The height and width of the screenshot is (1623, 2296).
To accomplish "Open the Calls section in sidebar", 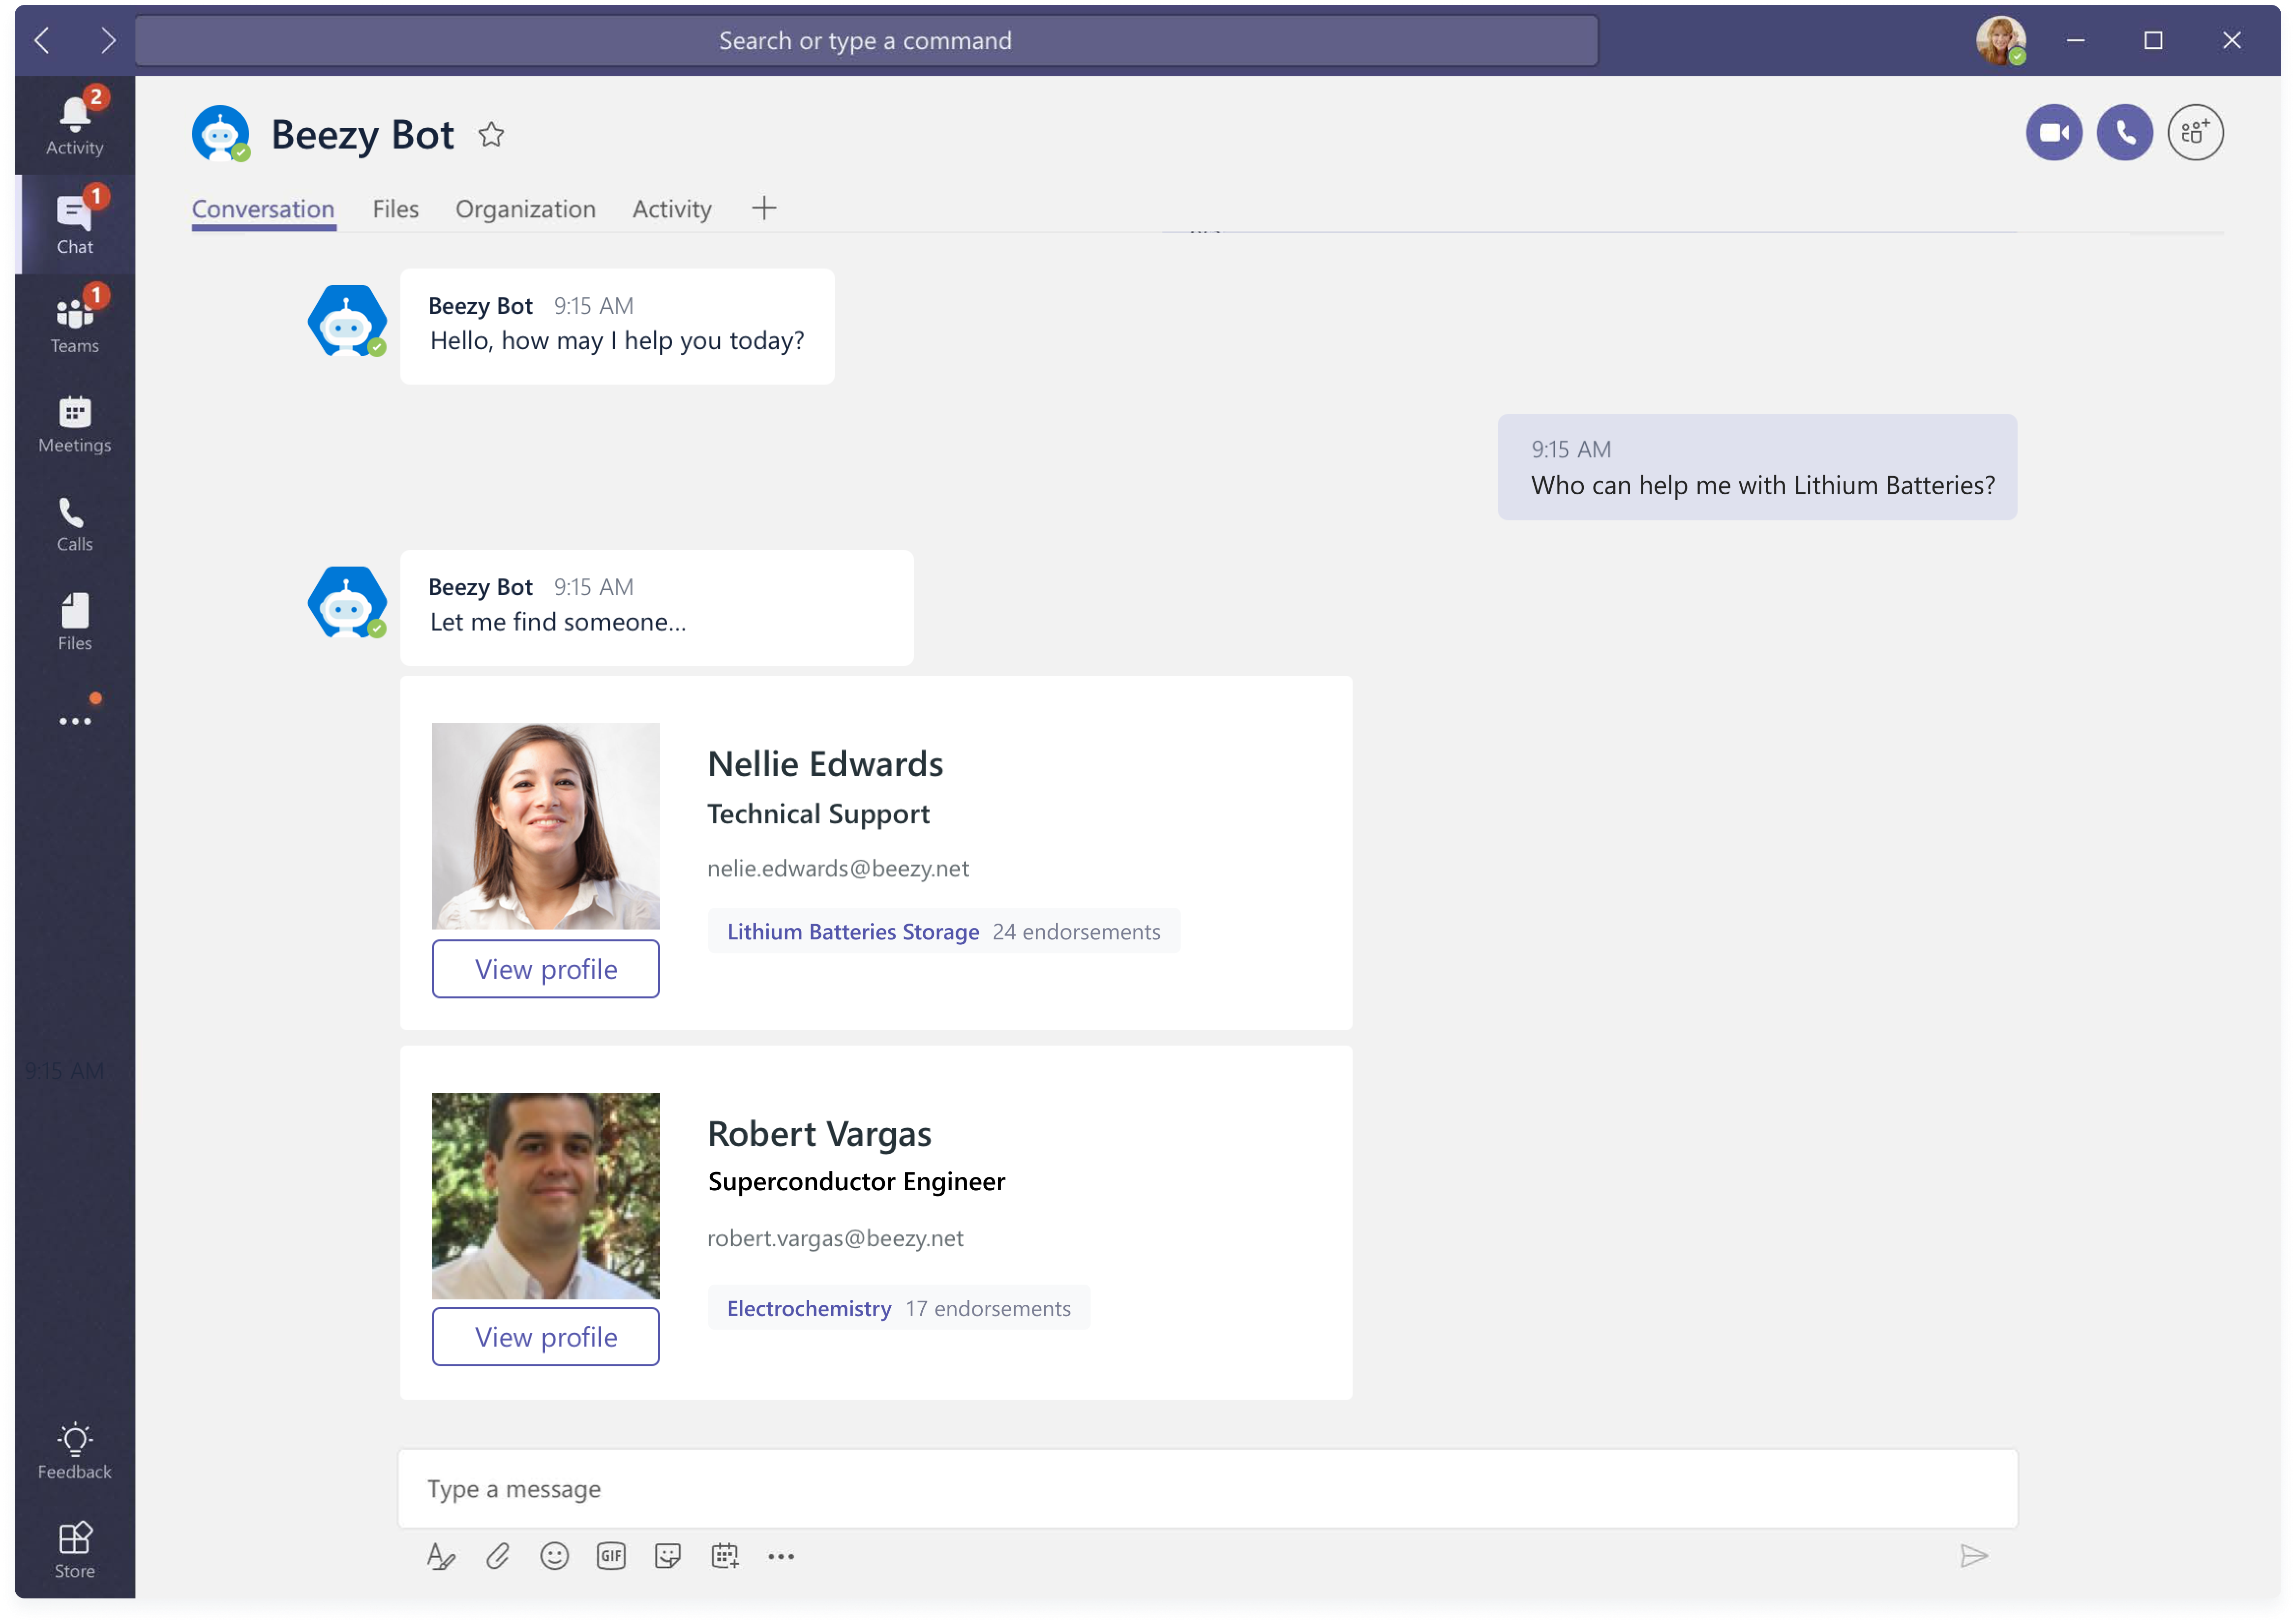I will pyautogui.click(x=75, y=523).
